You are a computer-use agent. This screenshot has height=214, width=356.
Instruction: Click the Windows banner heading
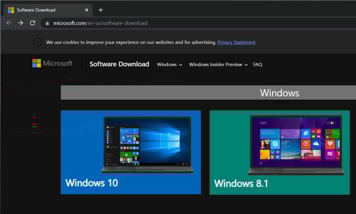[279, 93]
